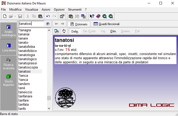Click the Save floppy disk icon
The width and height of the screenshot is (178, 116).
point(20,16)
